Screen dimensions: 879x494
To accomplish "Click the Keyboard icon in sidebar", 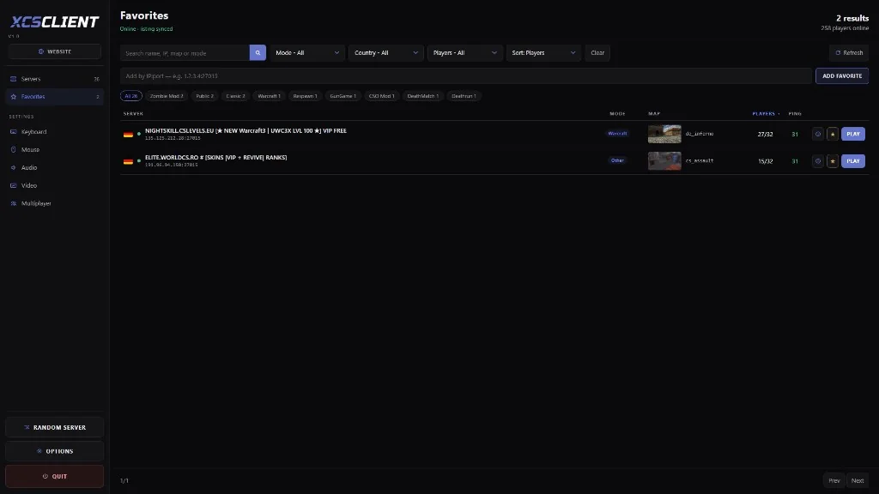I will pyautogui.click(x=14, y=131).
